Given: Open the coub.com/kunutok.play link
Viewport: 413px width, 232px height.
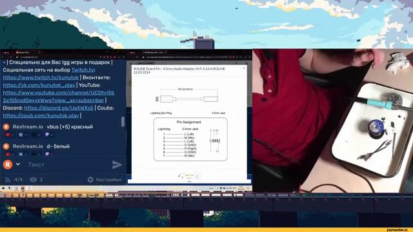Looking at the screenshot, I should pyautogui.click(x=41, y=115).
